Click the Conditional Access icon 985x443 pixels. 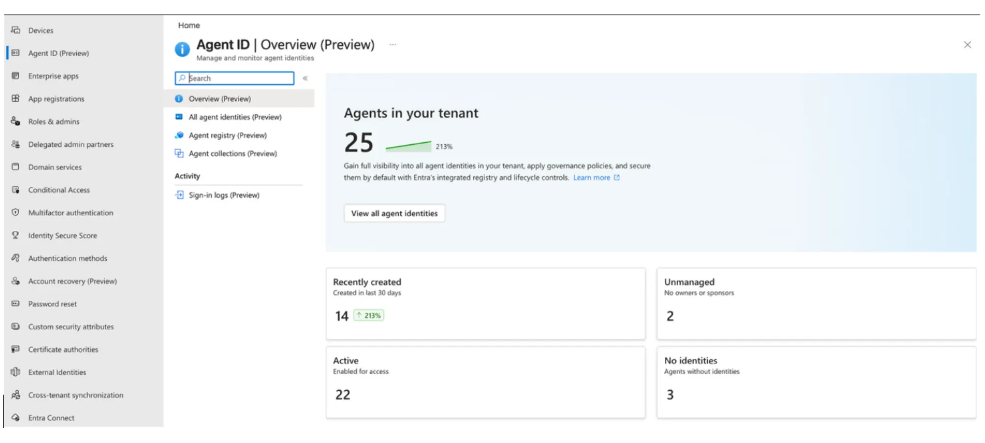[x=16, y=190]
